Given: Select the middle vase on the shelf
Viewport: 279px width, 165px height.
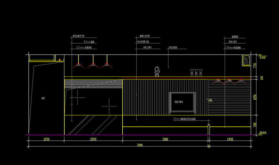Looking at the screenshot, I should tap(196, 73).
